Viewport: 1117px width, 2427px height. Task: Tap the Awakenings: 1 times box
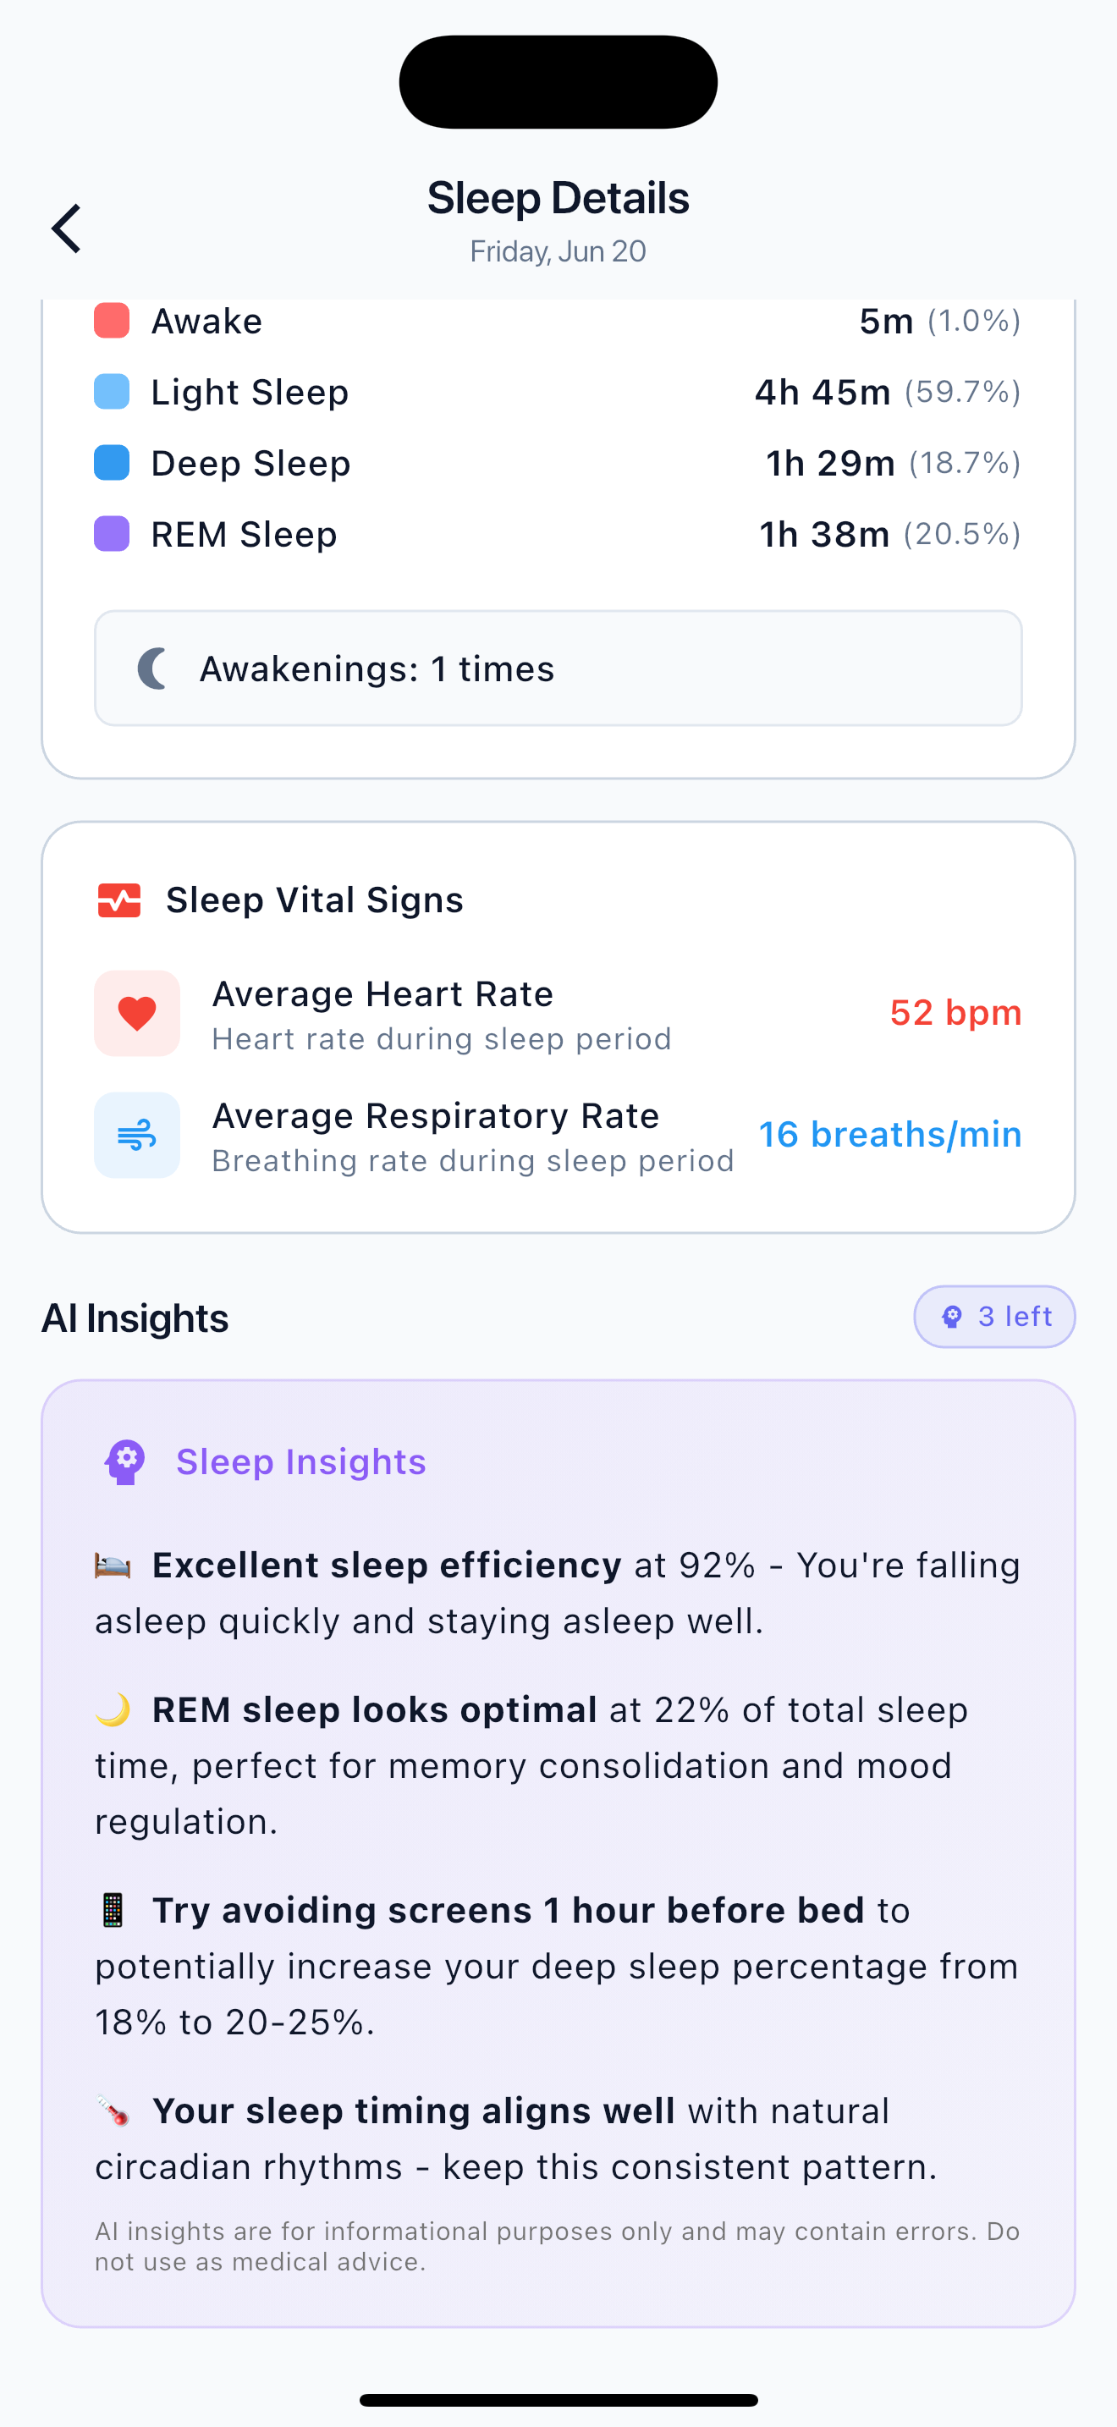pyautogui.click(x=558, y=669)
